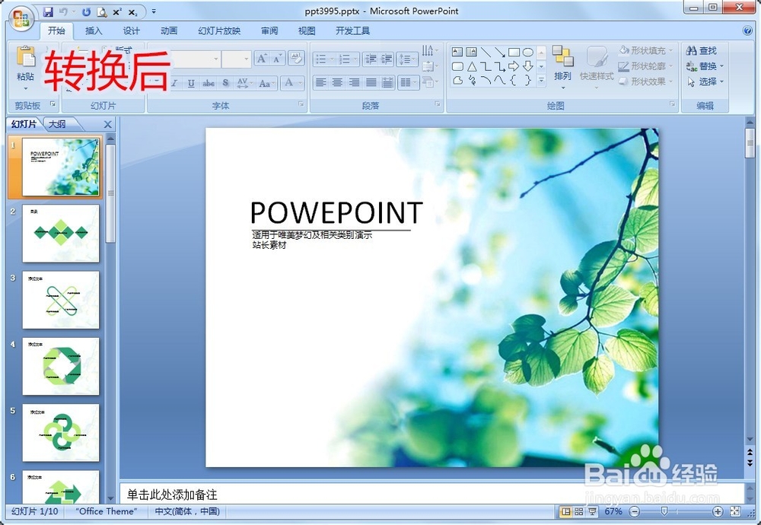This screenshot has height=525, width=761.
Task: Expand the shapes gallery with its More arrow
Action: (x=541, y=79)
